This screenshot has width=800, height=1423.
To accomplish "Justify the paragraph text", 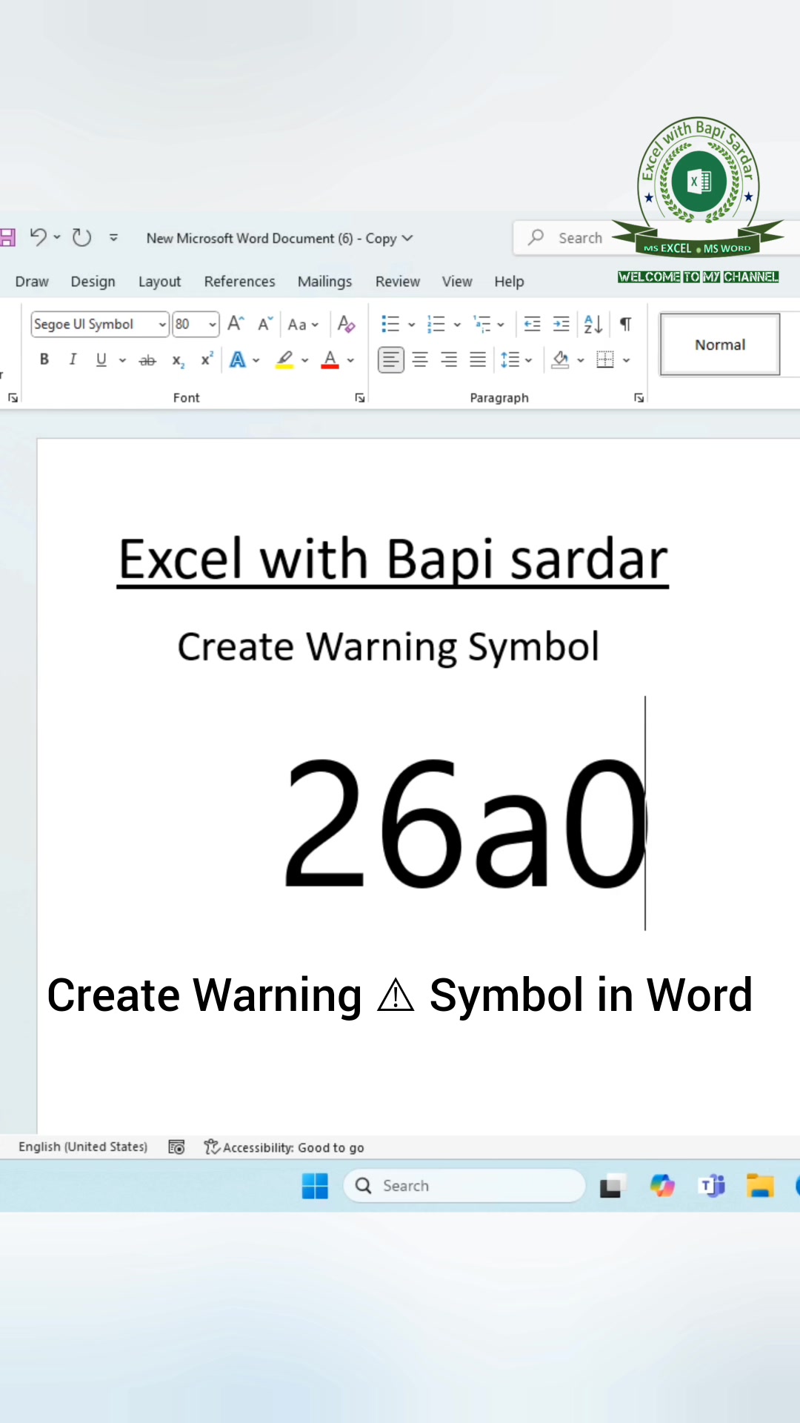I will pyautogui.click(x=478, y=360).
